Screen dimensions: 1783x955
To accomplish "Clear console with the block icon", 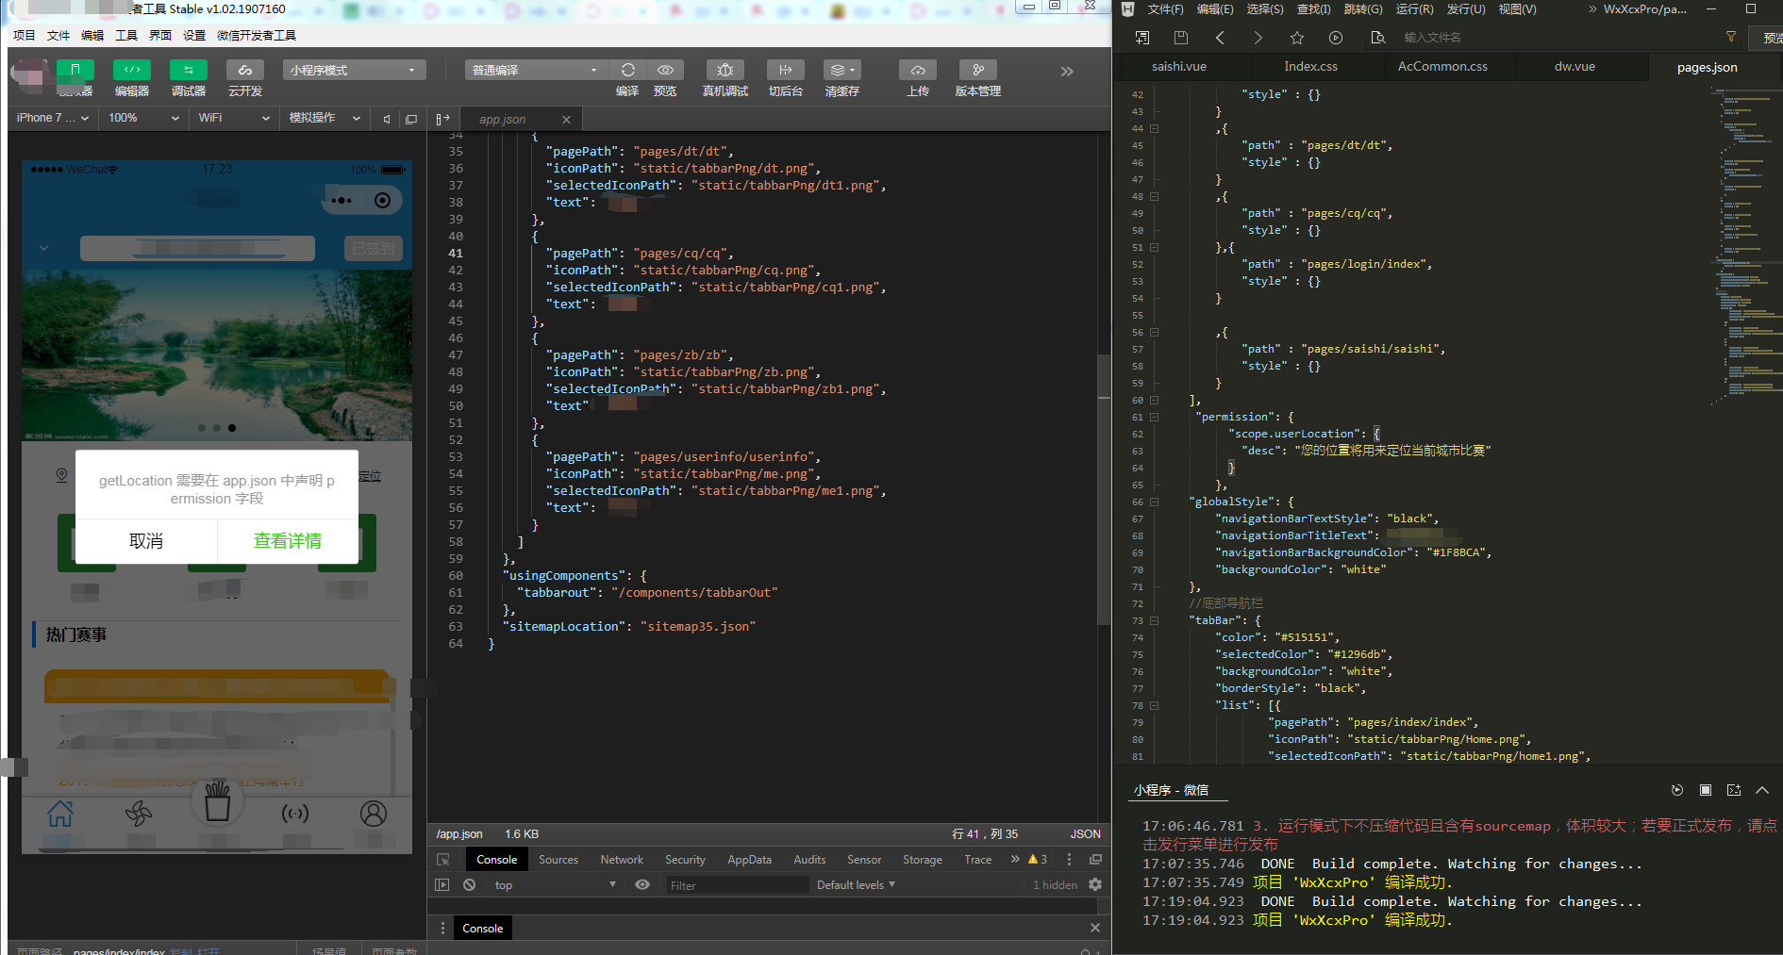I will pos(469,885).
